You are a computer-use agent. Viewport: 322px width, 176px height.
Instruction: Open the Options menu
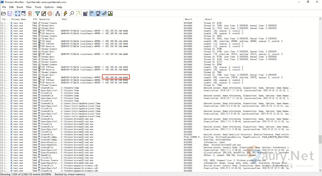49,7
